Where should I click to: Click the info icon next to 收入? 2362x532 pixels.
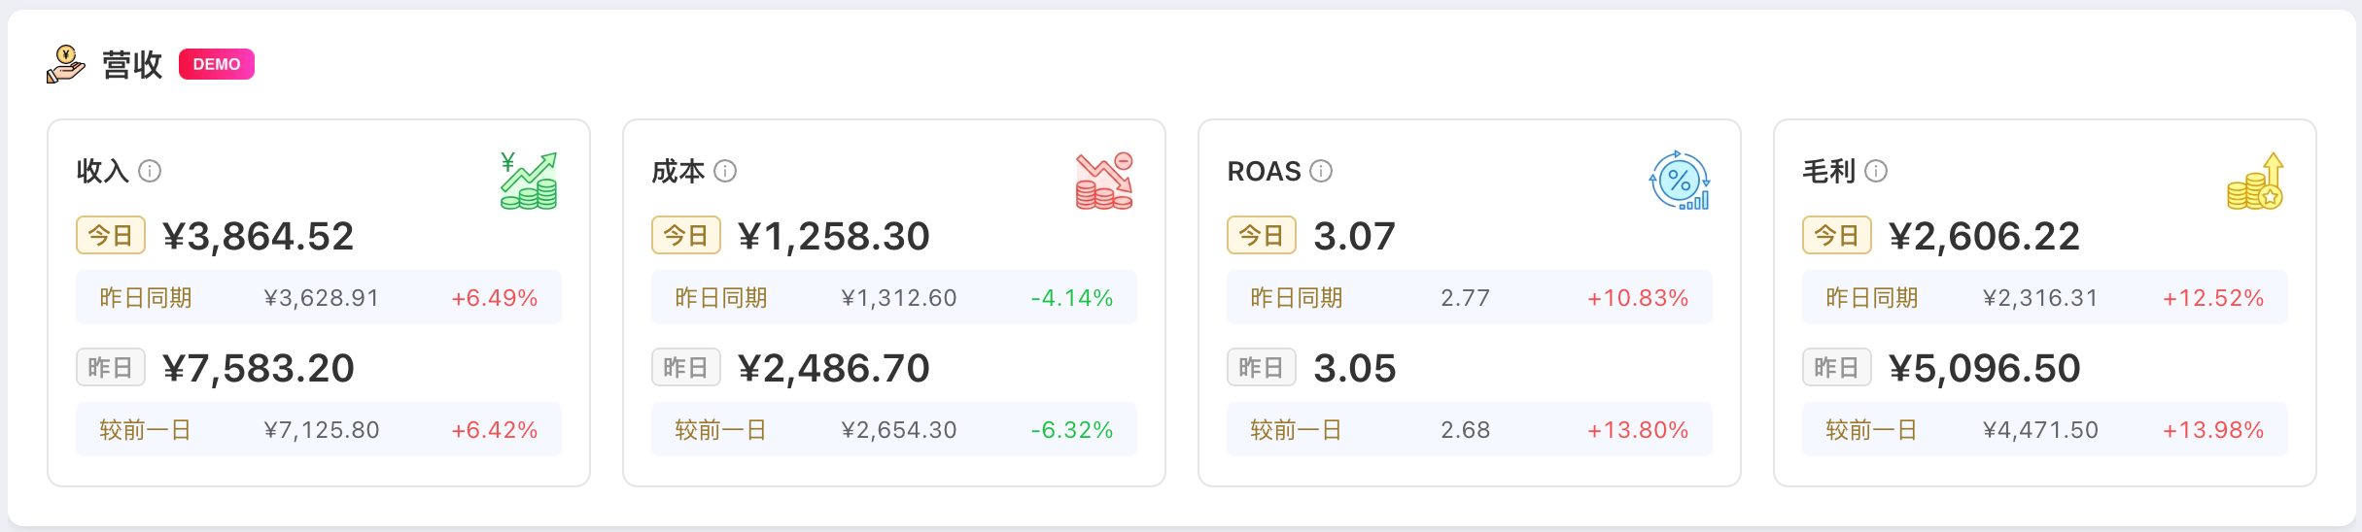[x=150, y=171]
